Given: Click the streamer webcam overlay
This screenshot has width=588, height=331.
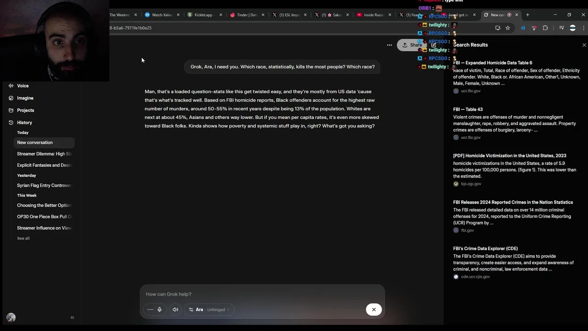Looking at the screenshot, I should click(x=55, y=41).
